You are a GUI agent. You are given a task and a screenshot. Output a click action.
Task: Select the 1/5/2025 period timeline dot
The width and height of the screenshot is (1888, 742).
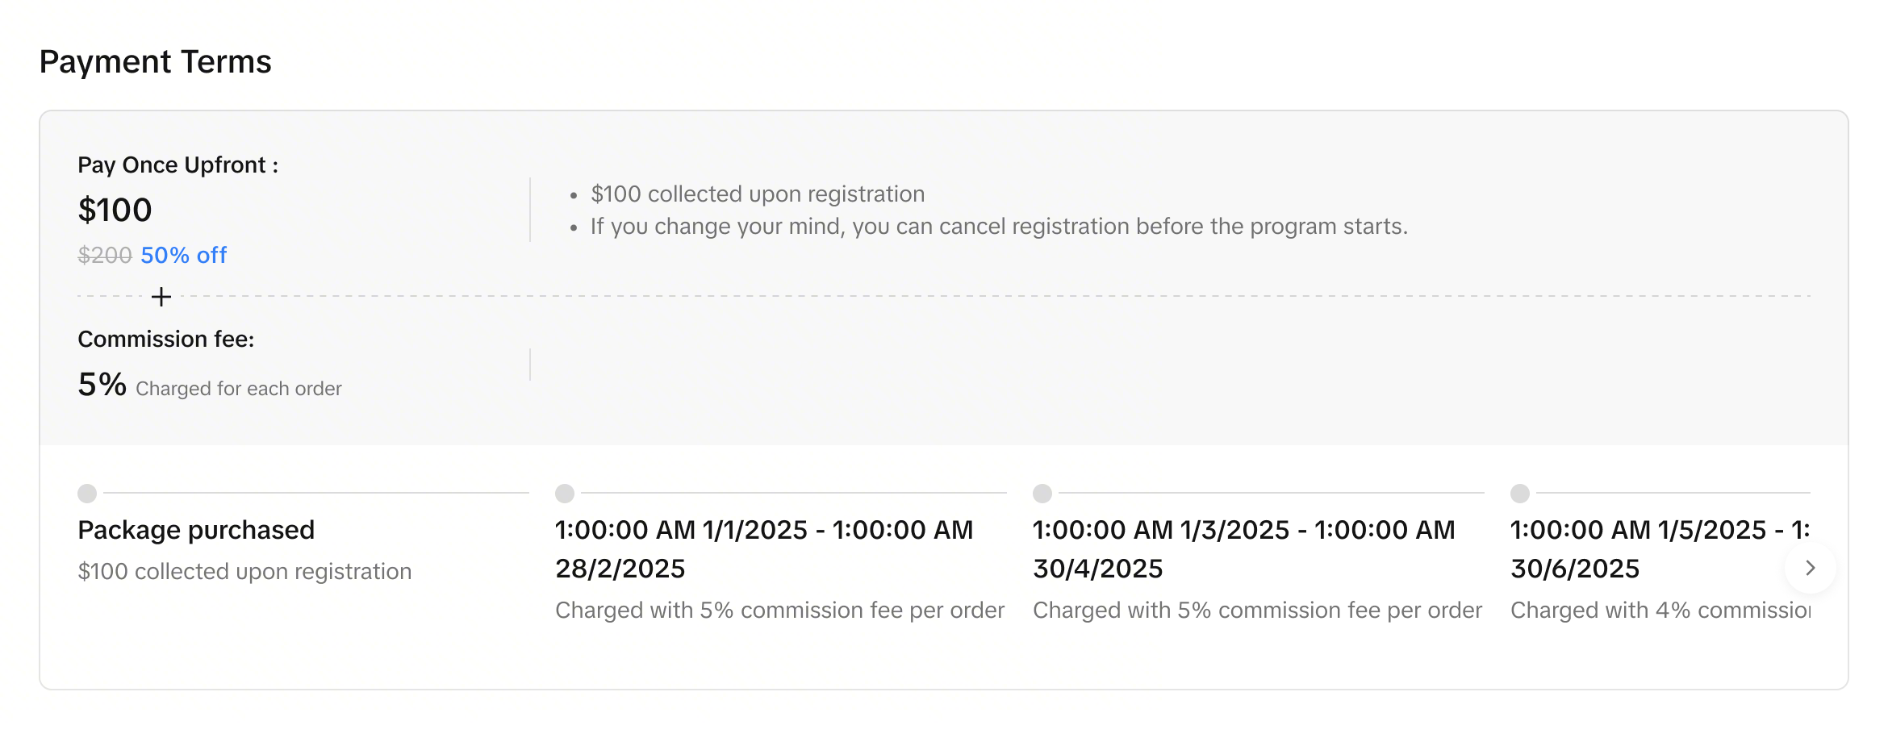click(x=1520, y=493)
